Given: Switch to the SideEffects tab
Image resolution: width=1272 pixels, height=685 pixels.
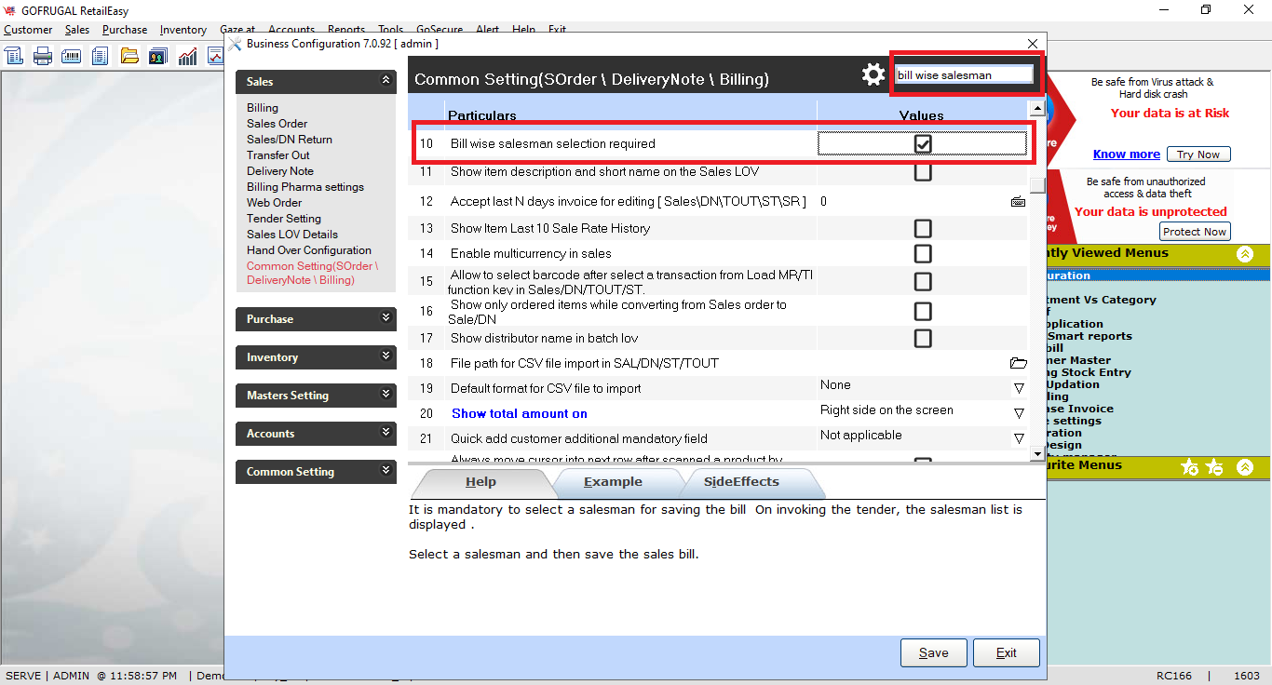Looking at the screenshot, I should click(x=741, y=482).
